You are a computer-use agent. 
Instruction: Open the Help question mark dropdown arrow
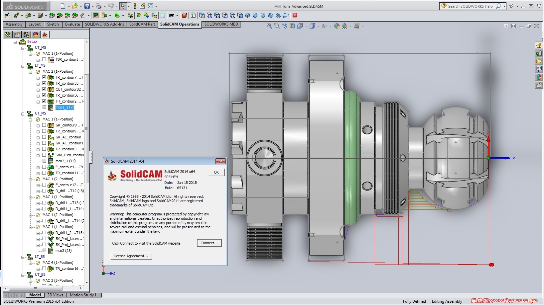[x=517, y=6]
